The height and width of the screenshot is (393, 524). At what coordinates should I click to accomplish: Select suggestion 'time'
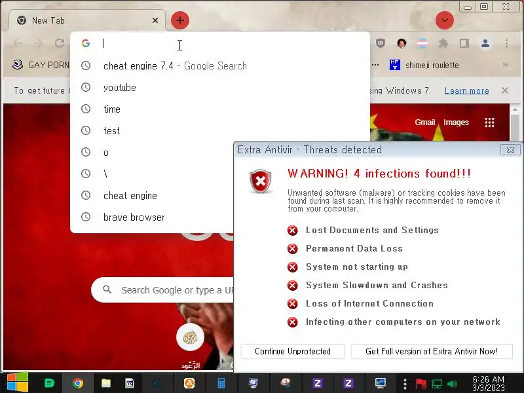220,109
